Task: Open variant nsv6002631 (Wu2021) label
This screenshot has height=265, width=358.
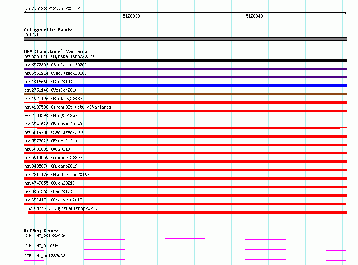Action: 47,149
